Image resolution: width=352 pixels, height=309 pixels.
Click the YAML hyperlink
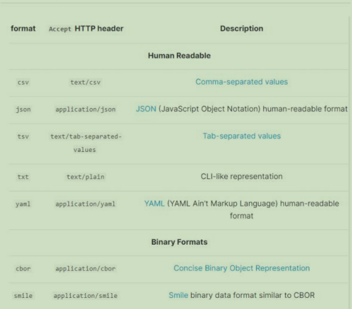tap(153, 204)
